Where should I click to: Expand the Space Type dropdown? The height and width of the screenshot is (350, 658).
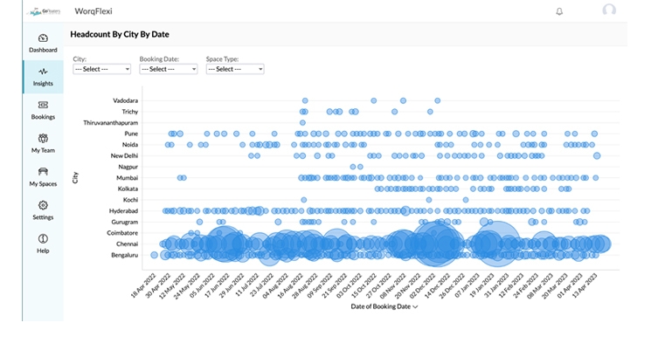234,69
